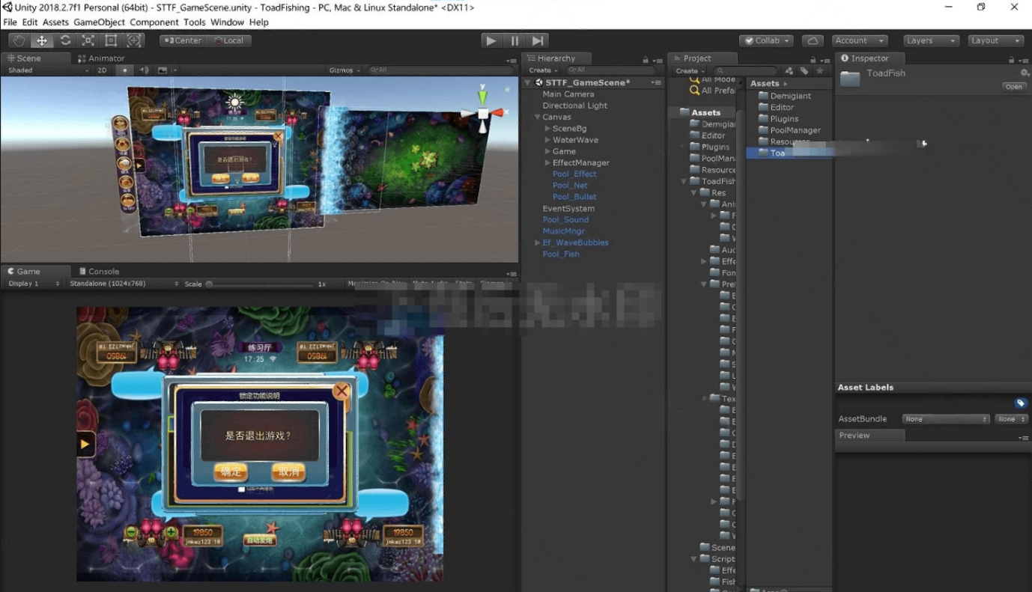1032x592 pixels.
Task: Toggle scene effects image icon
Action: pyautogui.click(x=163, y=70)
